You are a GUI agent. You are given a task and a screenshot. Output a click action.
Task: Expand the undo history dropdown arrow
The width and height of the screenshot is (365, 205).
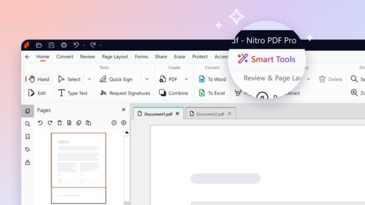pos(84,46)
